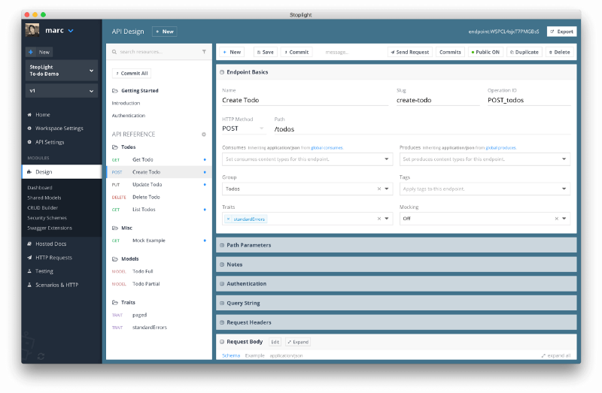602x393 pixels.
Task: Click the Duplicate endpoint button
Action: click(524, 52)
